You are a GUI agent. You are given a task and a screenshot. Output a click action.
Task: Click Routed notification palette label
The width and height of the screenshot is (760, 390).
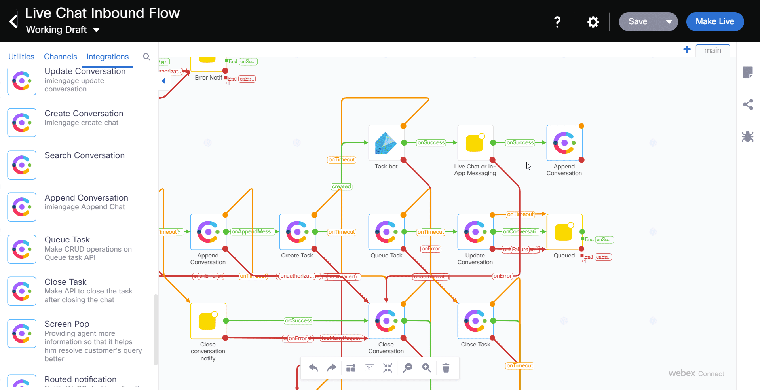(x=80, y=379)
